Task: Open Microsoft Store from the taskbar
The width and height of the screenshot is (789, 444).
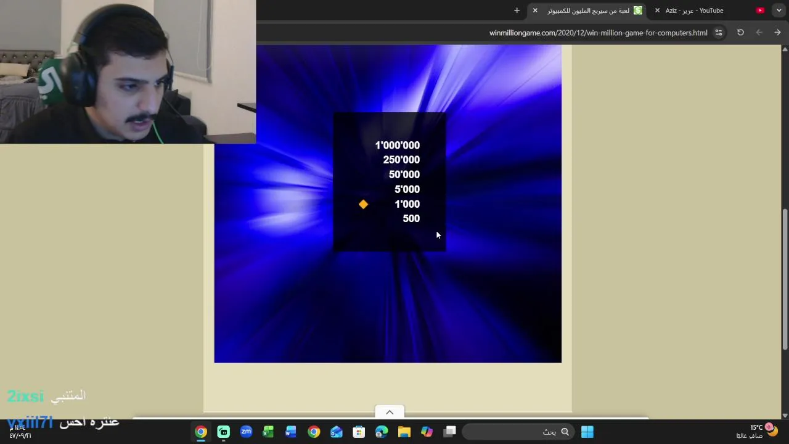Action: tap(359, 432)
